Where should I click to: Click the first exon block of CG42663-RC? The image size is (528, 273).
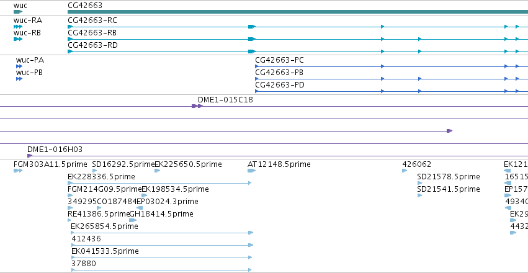tap(70, 27)
